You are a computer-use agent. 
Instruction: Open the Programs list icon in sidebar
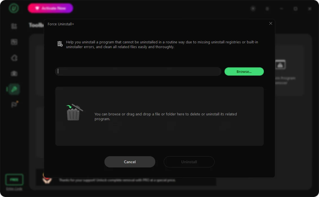point(14,26)
